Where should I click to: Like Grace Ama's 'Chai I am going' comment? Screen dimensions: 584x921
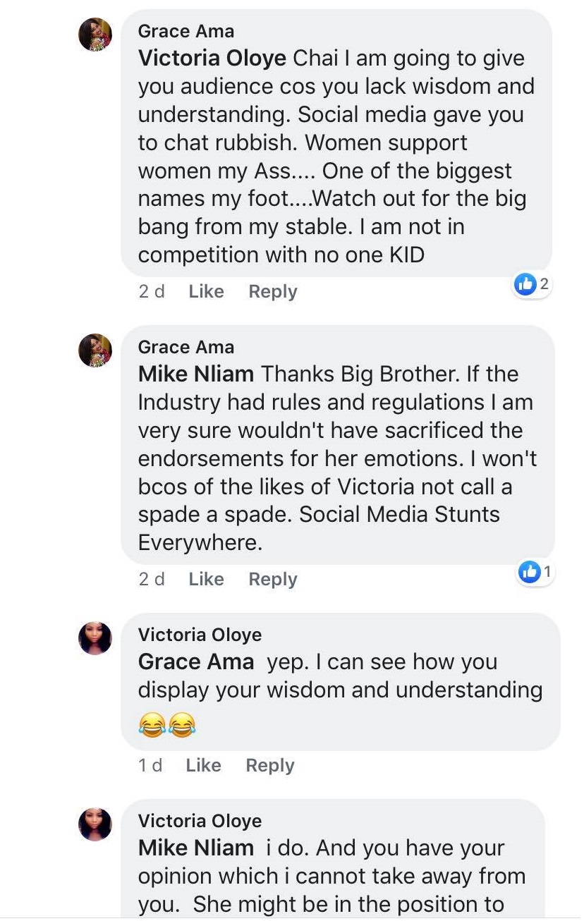pyautogui.click(x=206, y=291)
